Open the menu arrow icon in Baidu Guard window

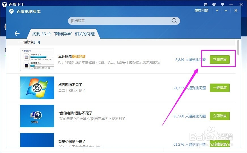223,4
